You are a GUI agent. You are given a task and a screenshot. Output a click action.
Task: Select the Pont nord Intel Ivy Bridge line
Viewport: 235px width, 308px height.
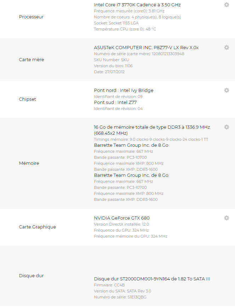124,91
